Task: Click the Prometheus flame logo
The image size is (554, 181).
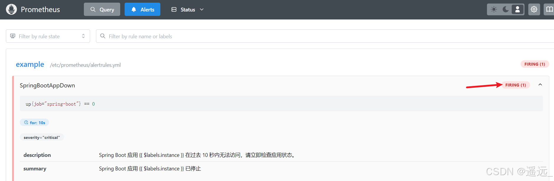Action: pyautogui.click(x=12, y=9)
